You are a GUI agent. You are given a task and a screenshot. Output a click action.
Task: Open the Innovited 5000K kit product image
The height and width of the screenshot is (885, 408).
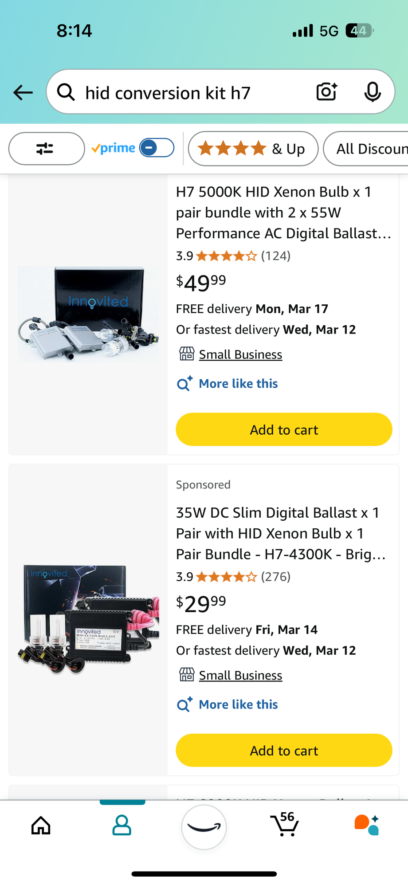click(88, 314)
